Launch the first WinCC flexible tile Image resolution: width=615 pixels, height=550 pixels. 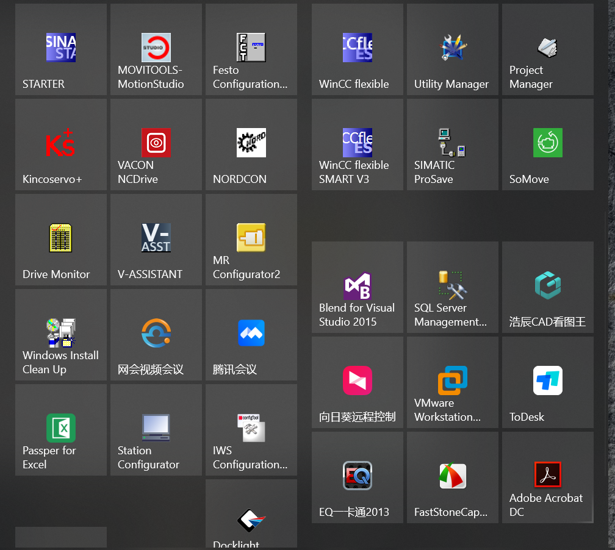(358, 49)
